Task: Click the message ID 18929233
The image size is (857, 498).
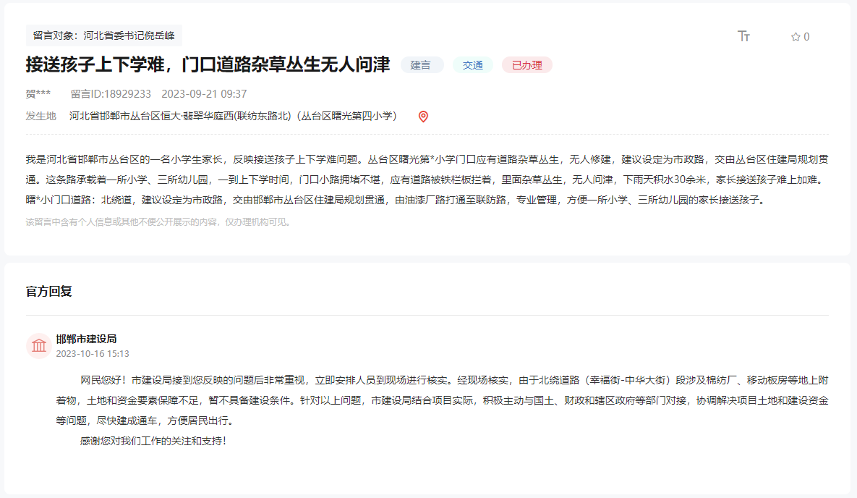Action: (x=111, y=94)
